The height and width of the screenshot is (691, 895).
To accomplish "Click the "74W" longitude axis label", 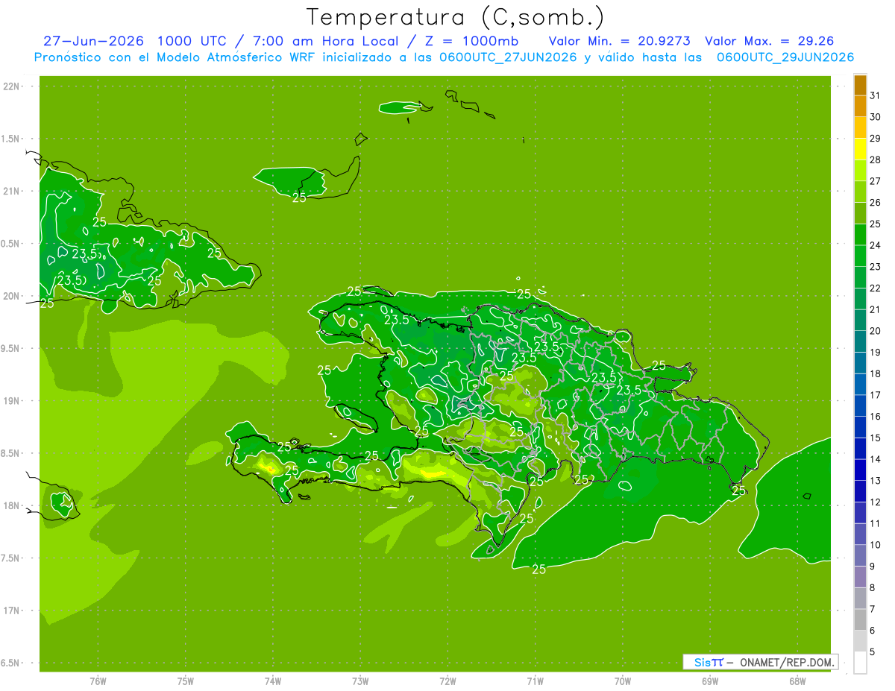I will point(272,681).
